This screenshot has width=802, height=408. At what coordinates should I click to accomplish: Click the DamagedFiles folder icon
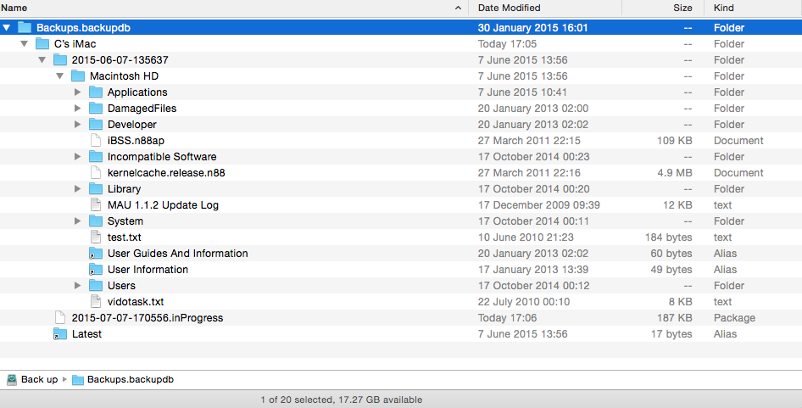(96, 109)
